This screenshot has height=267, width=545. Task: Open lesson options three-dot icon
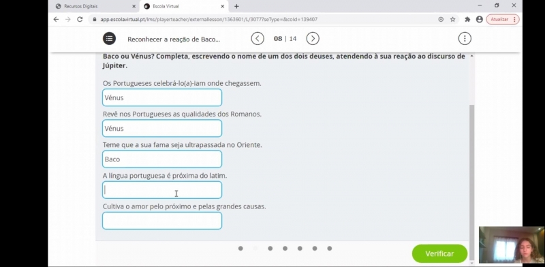pos(465,39)
